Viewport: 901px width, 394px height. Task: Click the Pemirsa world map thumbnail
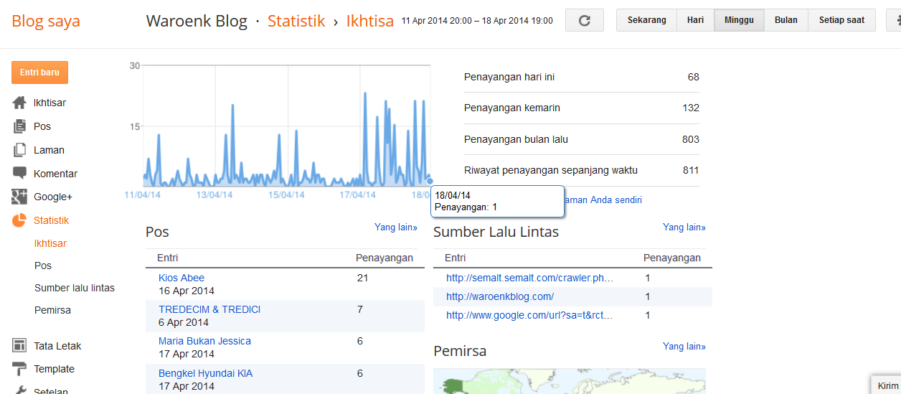tap(570, 381)
